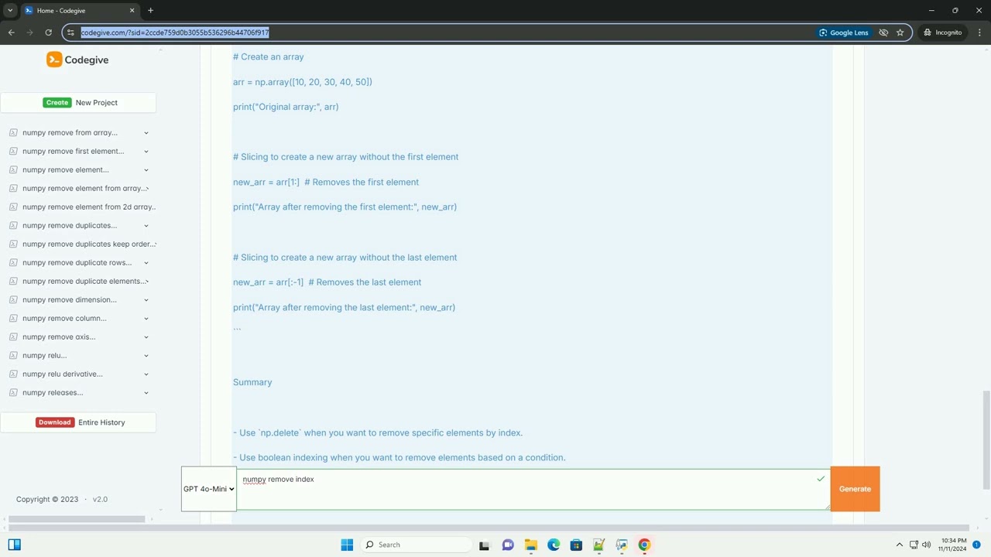Open the Windows Start menu
Viewport: 991px width, 557px height.
coord(347,545)
